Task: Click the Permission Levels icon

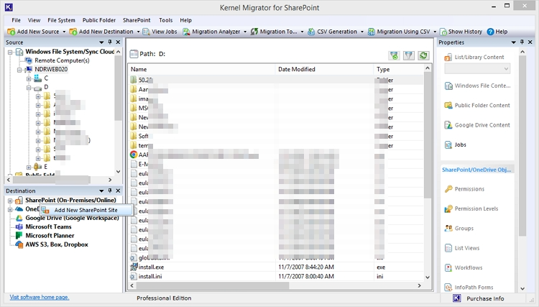Action: click(448, 209)
